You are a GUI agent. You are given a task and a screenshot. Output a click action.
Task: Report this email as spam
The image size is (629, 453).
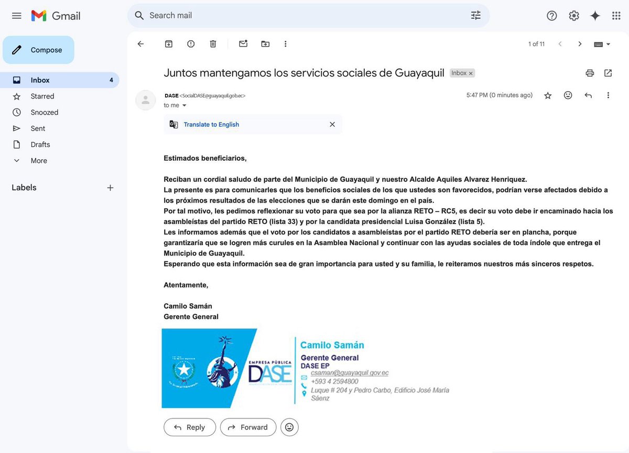[x=191, y=44]
